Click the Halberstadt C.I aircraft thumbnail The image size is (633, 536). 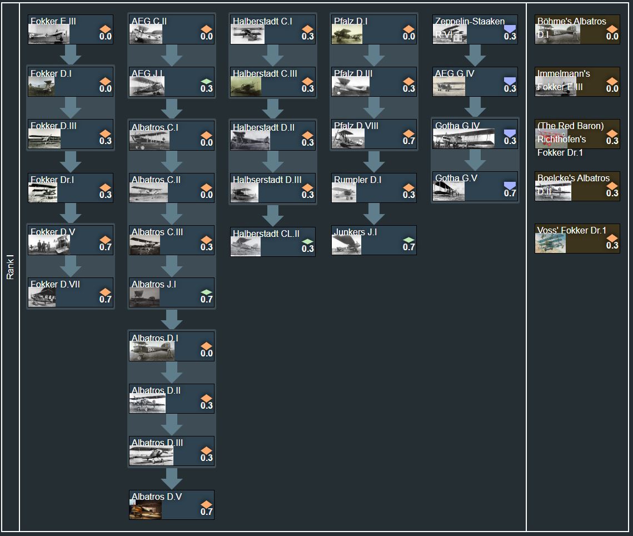click(x=247, y=34)
